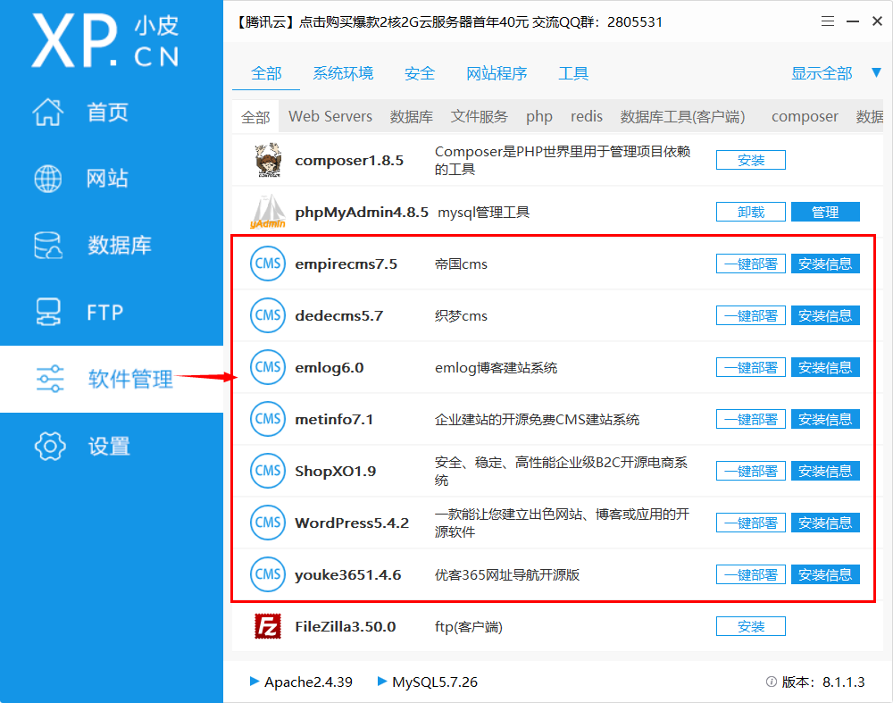The width and height of the screenshot is (893, 703).
Task: Click 一键部署 for WordPress5.4.2
Action: [751, 523]
